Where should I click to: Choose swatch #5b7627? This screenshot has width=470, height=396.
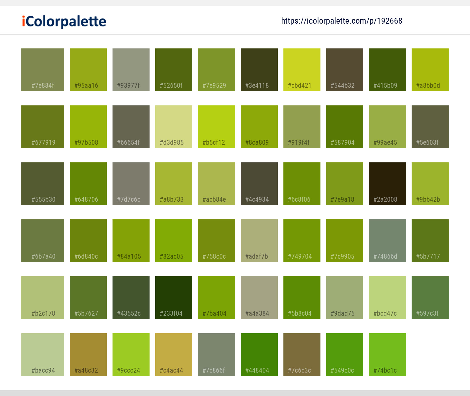[x=88, y=298]
